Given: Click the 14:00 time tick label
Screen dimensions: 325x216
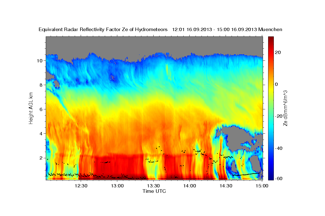Looking at the screenshot, I should click(x=190, y=186).
